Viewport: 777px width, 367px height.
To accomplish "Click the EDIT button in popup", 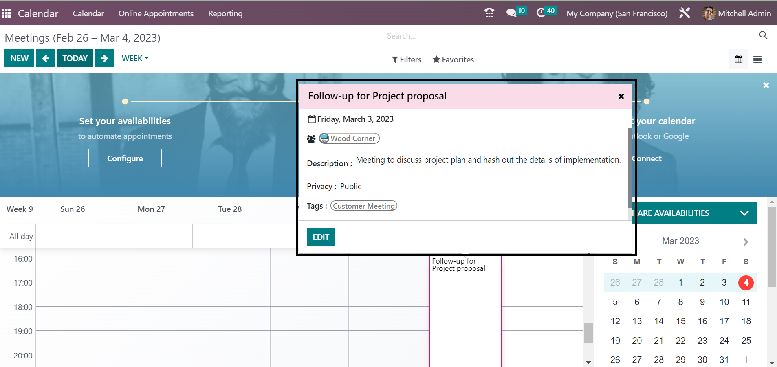I will point(321,237).
